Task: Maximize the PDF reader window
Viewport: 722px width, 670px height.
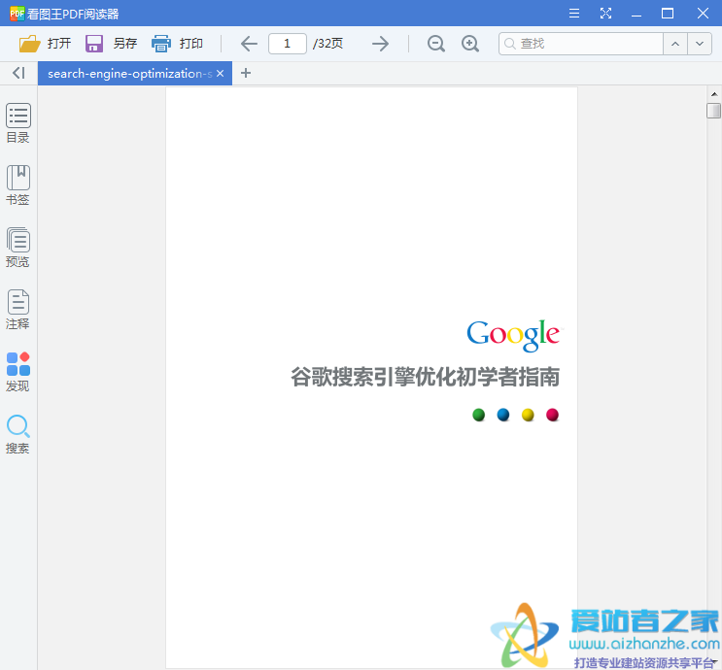Action: pos(668,14)
